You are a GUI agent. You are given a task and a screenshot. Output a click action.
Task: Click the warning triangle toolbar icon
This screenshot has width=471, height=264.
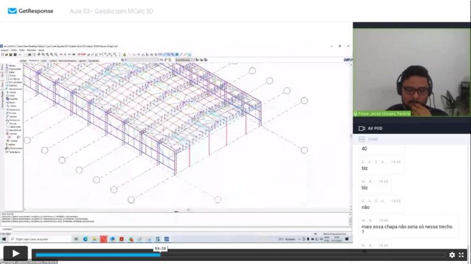click(x=124, y=55)
